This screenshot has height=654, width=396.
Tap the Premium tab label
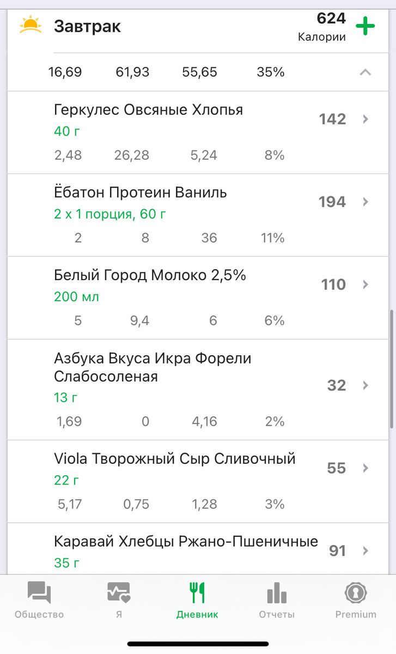(356, 614)
